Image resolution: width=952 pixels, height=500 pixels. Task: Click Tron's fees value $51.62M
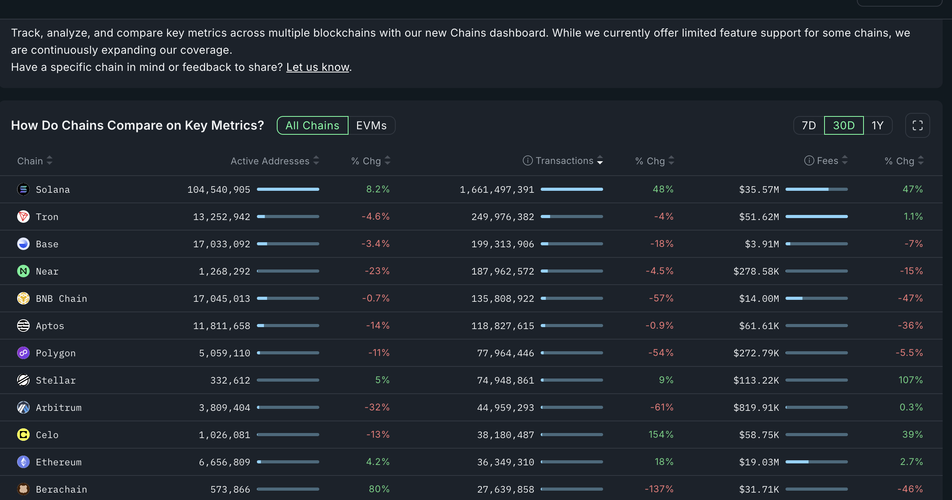[759, 217]
